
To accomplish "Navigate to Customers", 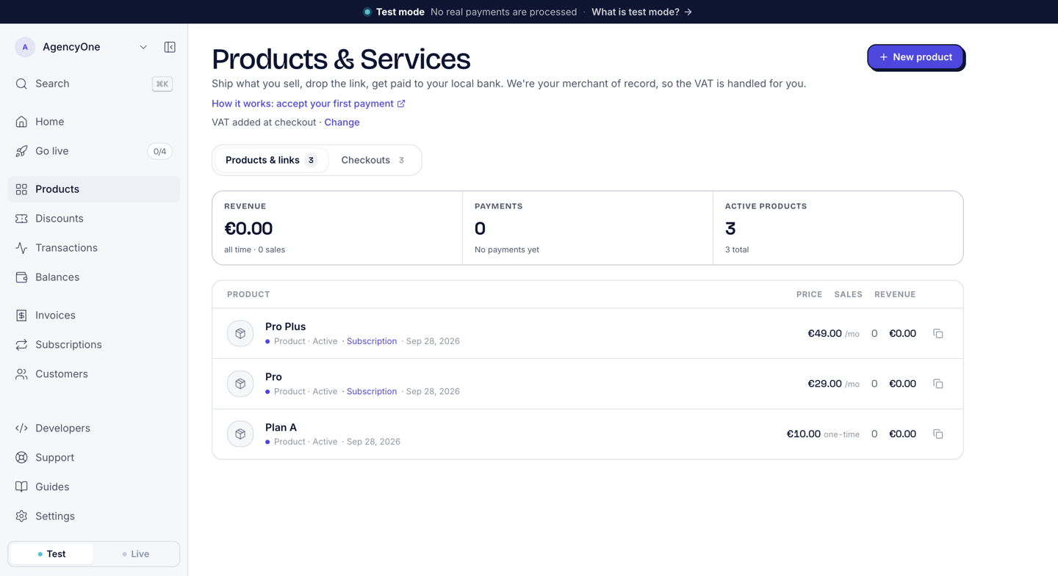I will 94,374.
